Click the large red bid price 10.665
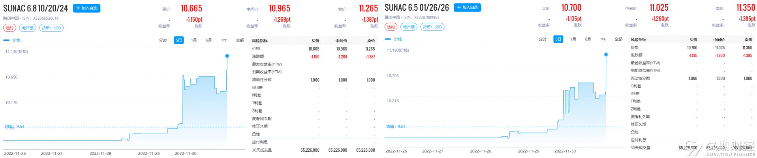The height and width of the screenshot is (158, 757). (x=192, y=8)
